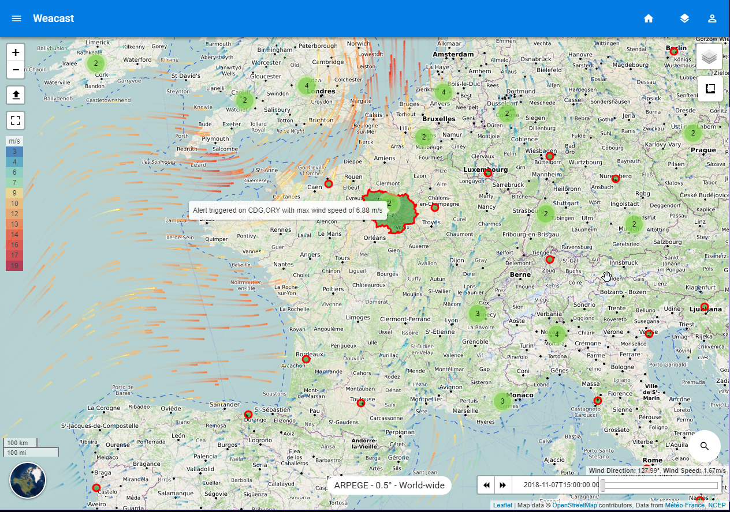The width and height of the screenshot is (730, 512).
Task: Open the cluster of 4 near Anvers
Action: [443, 92]
